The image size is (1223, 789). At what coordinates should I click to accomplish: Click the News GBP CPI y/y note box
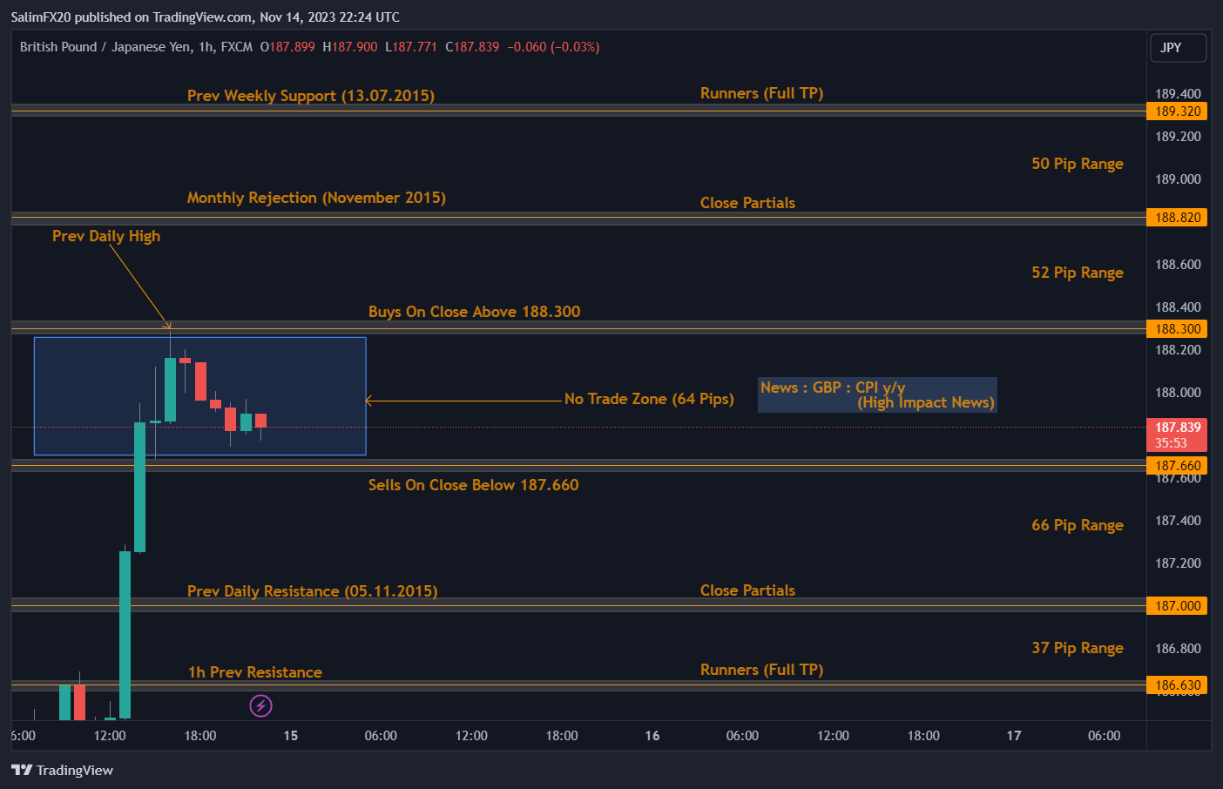tap(877, 394)
